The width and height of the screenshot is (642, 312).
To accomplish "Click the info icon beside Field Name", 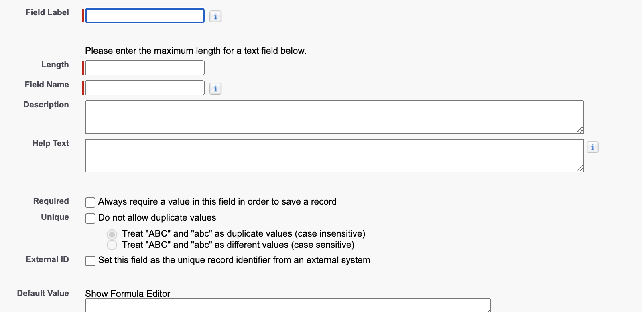I will click(x=215, y=89).
